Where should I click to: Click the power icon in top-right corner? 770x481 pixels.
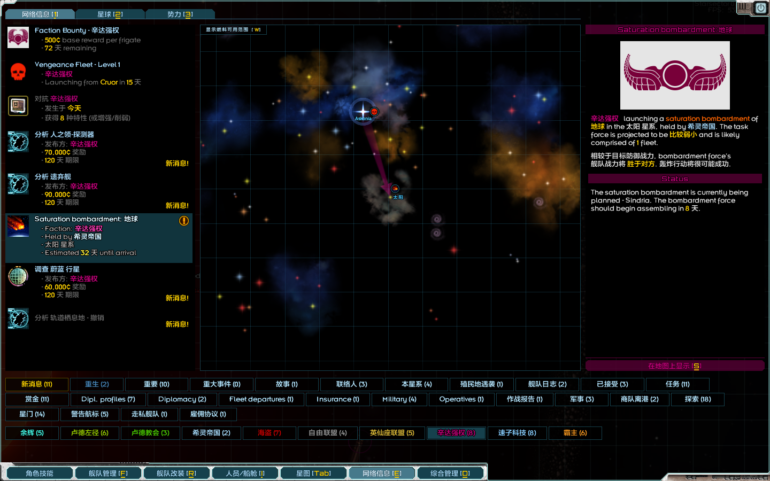coord(760,8)
